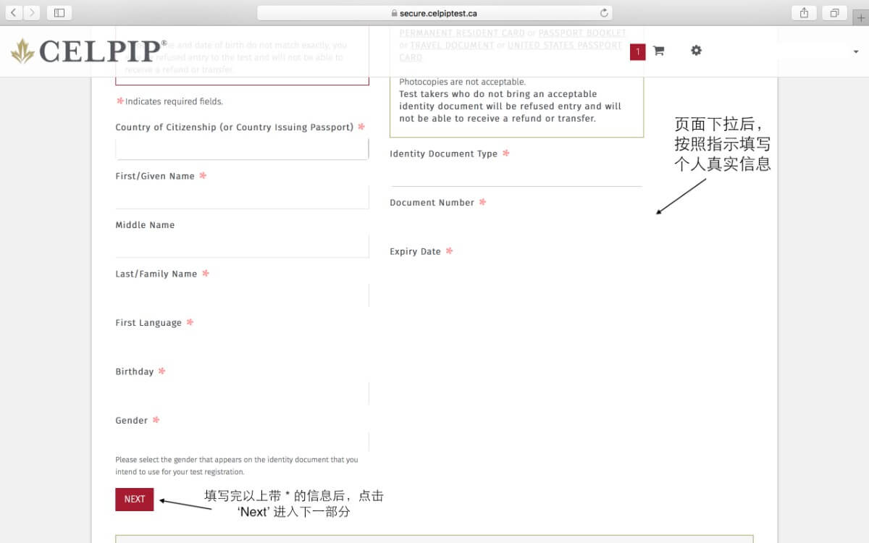
Task: Open the PASSPORT BOOKLET link
Action: (x=582, y=33)
